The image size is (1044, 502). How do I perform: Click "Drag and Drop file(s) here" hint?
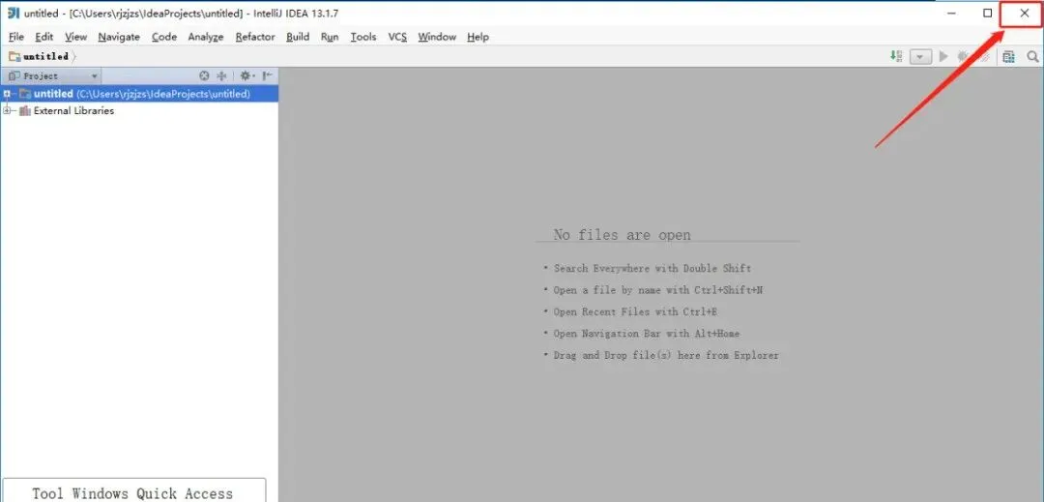666,355
